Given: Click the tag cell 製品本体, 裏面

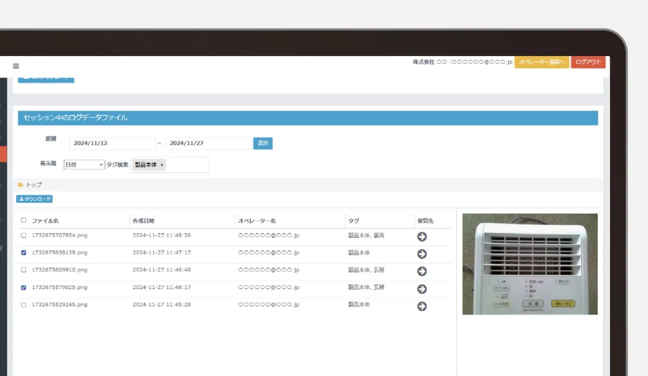Looking at the screenshot, I should coord(367,235).
